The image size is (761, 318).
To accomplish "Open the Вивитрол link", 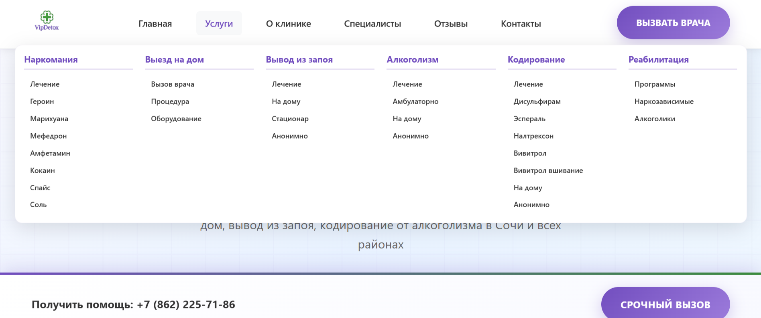I will (530, 153).
